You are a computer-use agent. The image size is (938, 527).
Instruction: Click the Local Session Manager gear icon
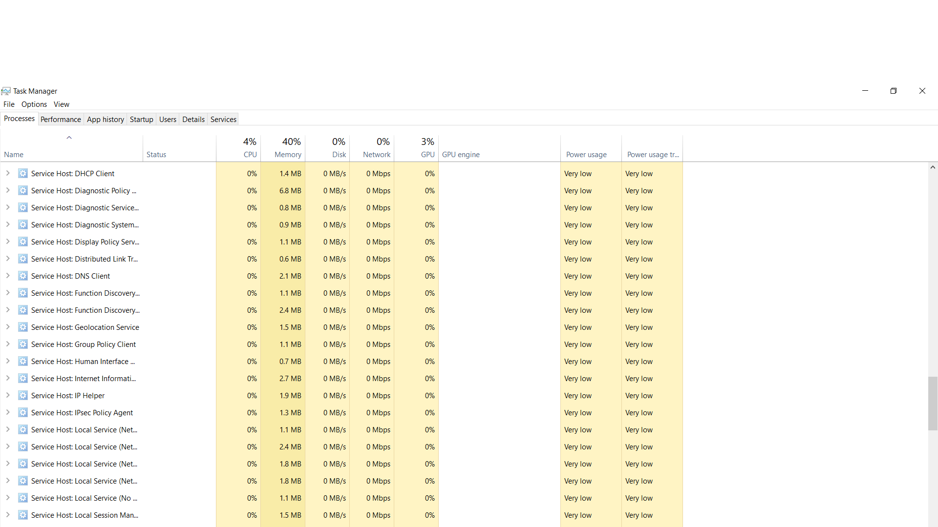(23, 515)
